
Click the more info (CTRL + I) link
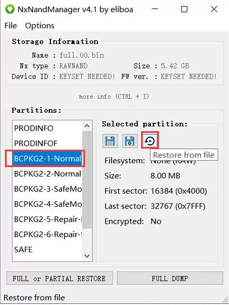[114, 96]
